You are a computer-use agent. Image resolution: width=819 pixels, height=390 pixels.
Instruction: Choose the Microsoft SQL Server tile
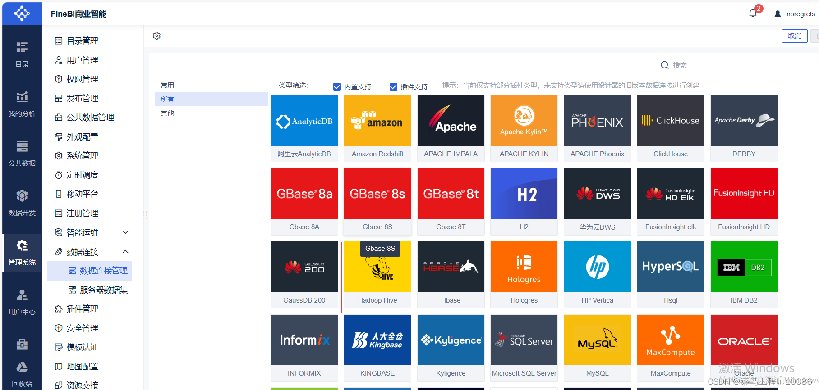click(524, 348)
